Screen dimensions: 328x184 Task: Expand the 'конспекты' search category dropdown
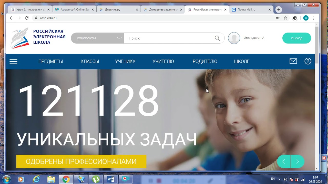point(97,38)
